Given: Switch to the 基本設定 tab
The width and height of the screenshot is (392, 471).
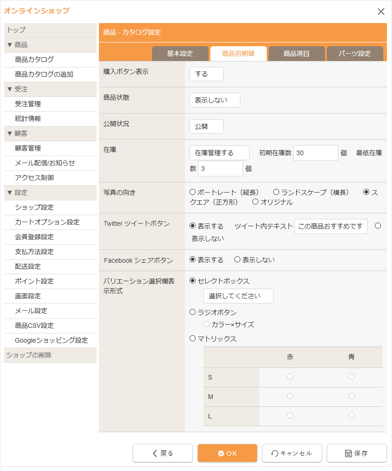Looking at the screenshot, I should tap(180, 54).
